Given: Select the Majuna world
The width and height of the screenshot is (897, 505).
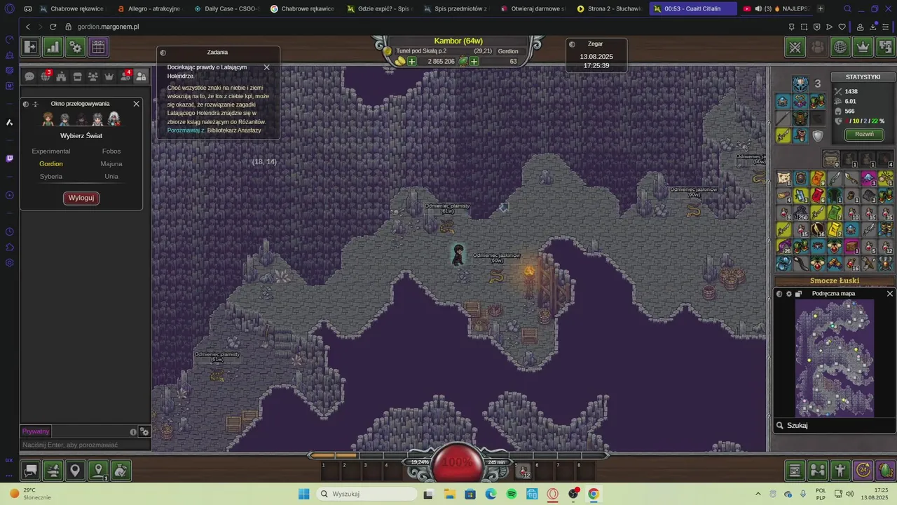Looking at the screenshot, I should point(111,164).
